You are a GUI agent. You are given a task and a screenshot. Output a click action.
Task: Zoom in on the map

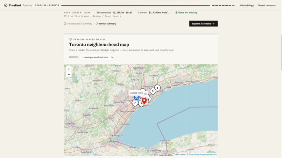click(x=69, y=69)
